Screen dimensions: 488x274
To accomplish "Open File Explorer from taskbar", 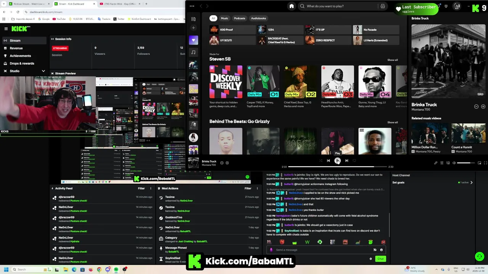I will click(x=66, y=269).
